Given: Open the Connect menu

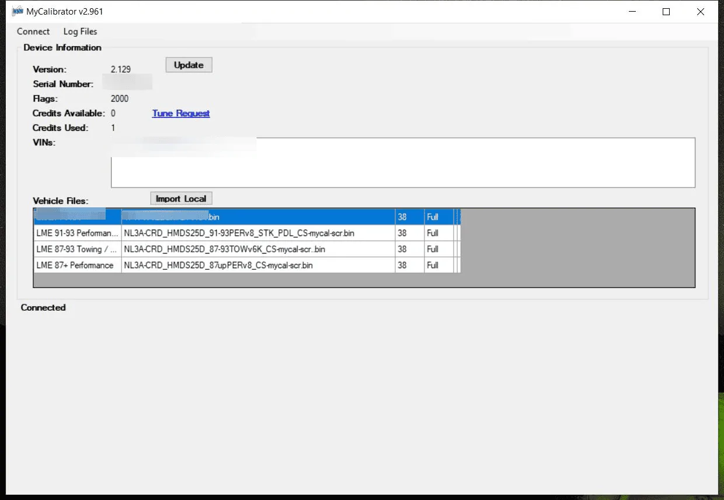Looking at the screenshot, I should [33, 32].
